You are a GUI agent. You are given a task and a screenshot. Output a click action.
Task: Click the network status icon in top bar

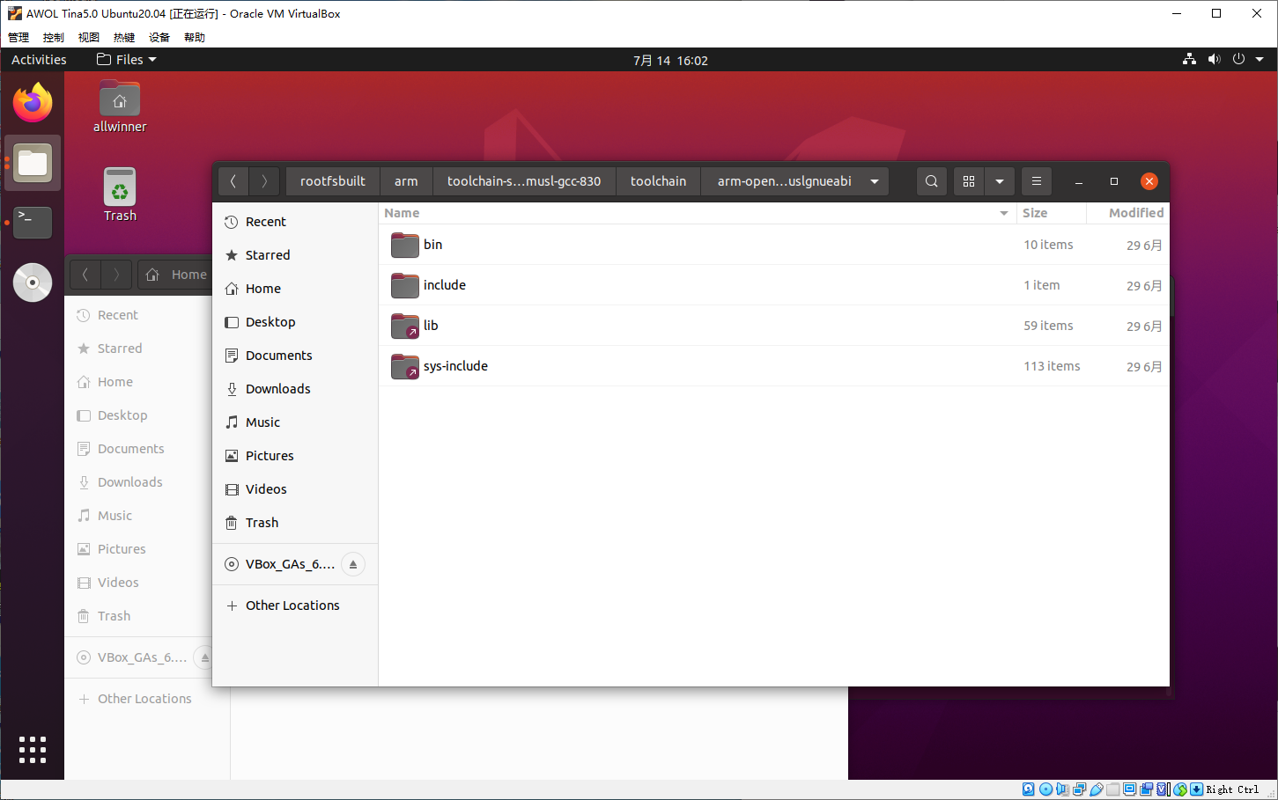pos(1189,60)
